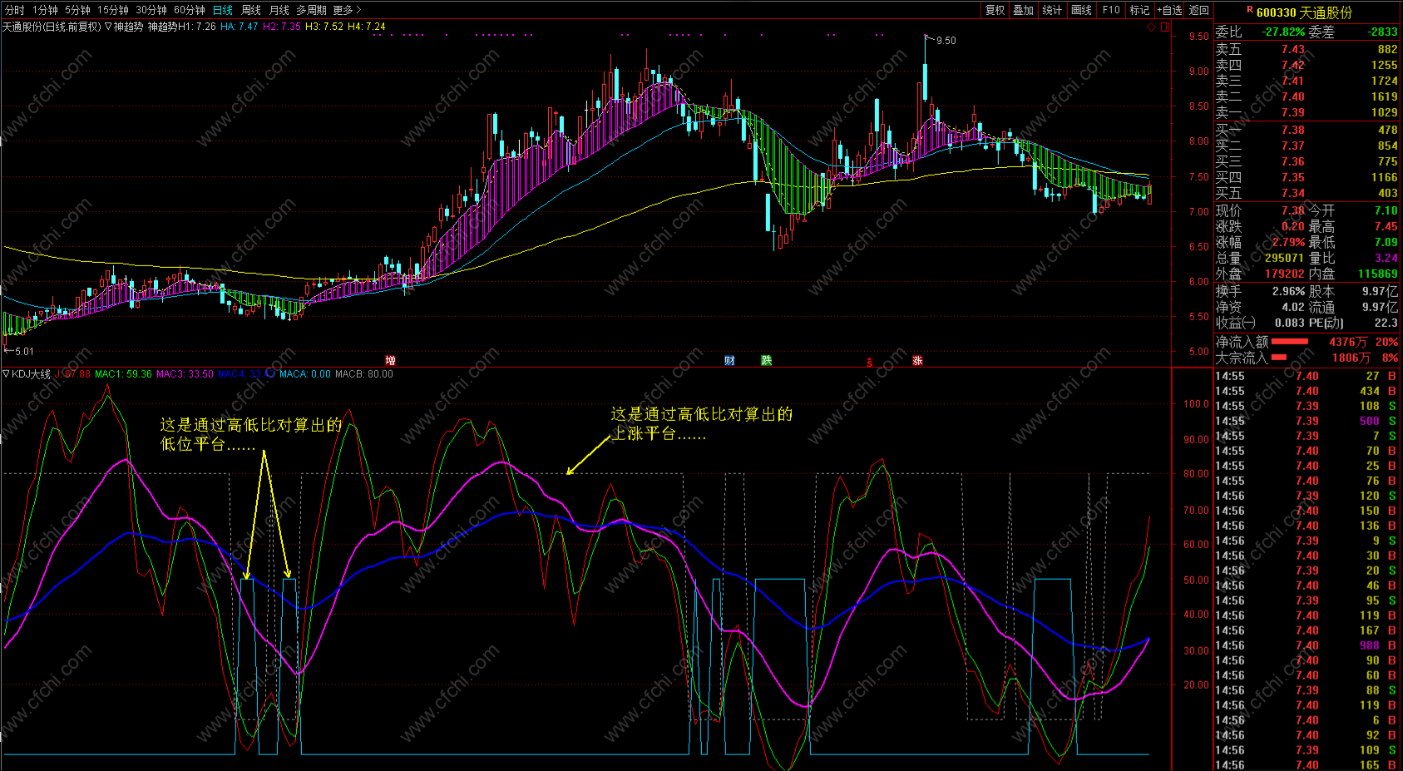Click the 总量 value 295071
This screenshot has width=1403, height=771.
(x=1284, y=258)
